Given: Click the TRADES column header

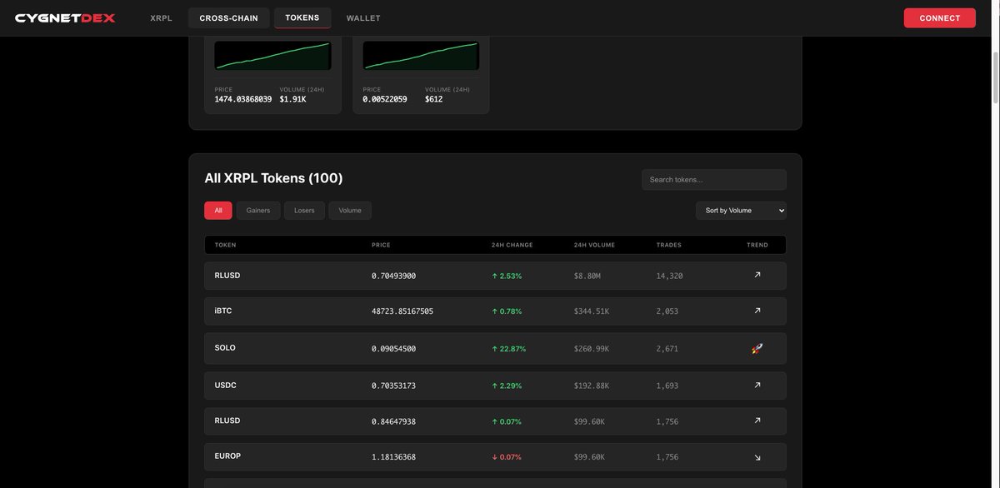Looking at the screenshot, I should [x=668, y=245].
